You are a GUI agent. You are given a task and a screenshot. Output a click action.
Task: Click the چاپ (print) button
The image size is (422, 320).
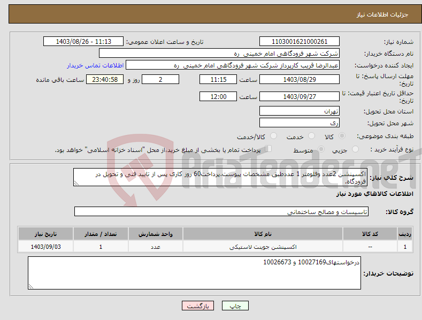235,306
